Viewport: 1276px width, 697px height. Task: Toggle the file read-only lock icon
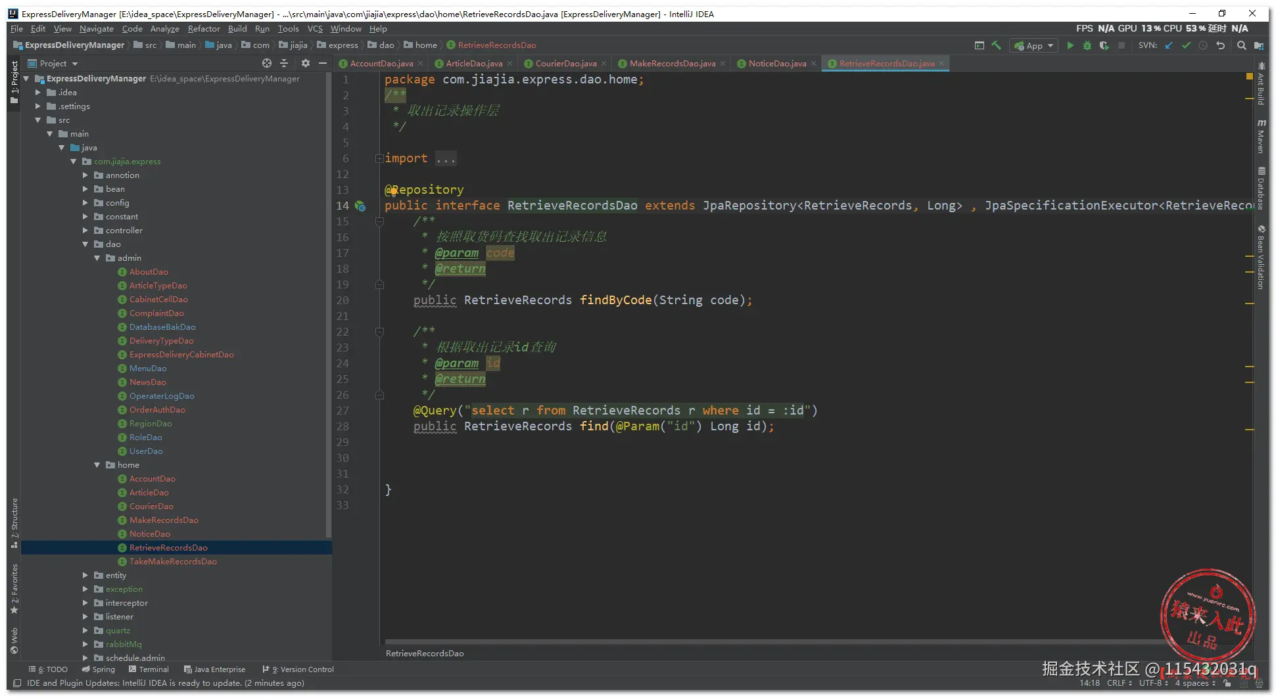(x=1227, y=683)
